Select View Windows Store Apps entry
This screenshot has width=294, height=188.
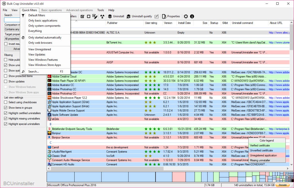click(x=45, y=65)
